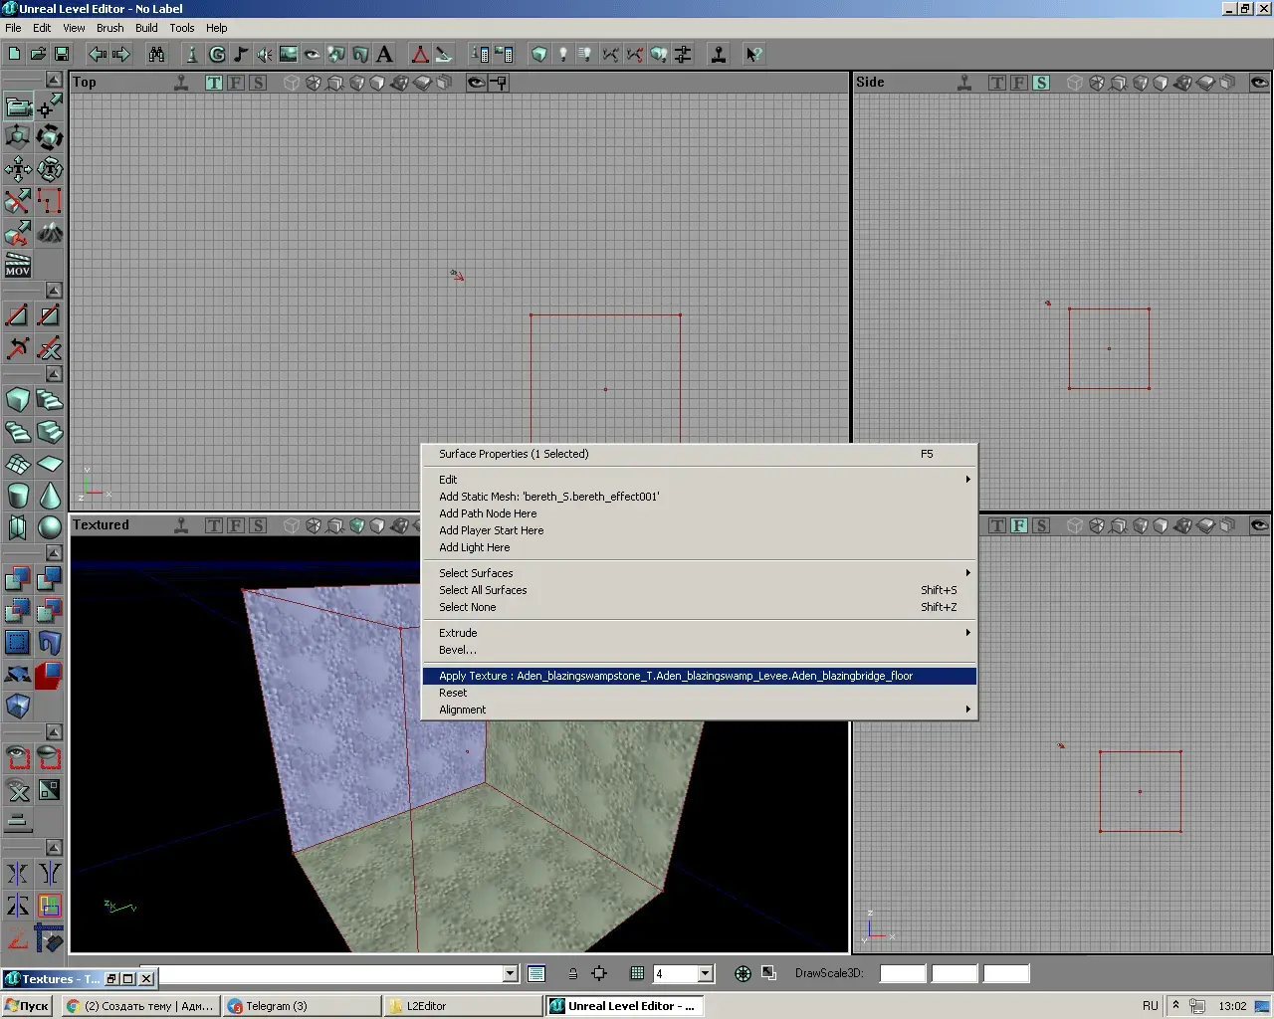Open the Actor Class browser pawn icon

click(193, 54)
